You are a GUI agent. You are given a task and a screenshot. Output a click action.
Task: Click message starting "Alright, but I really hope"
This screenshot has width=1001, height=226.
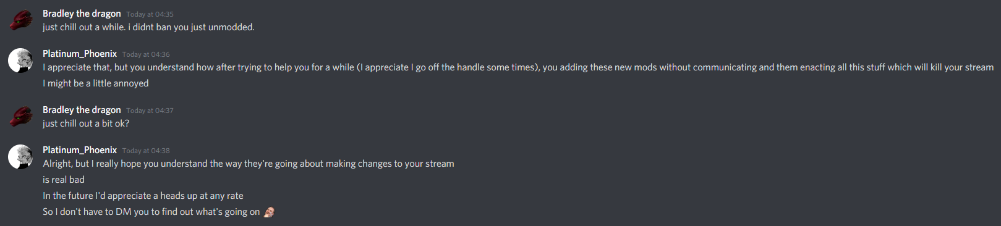pos(249,164)
